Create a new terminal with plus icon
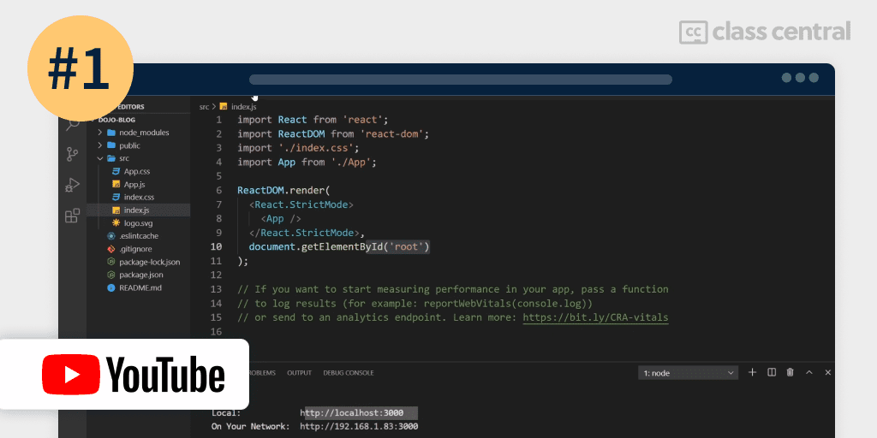Image resolution: width=877 pixels, height=438 pixels. (752, 373)
